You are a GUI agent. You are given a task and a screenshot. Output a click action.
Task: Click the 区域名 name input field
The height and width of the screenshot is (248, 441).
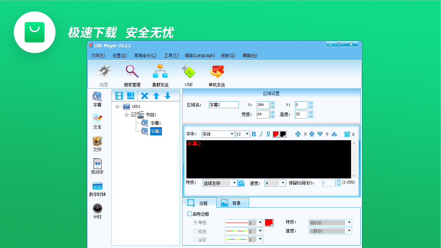pos(224,105)
